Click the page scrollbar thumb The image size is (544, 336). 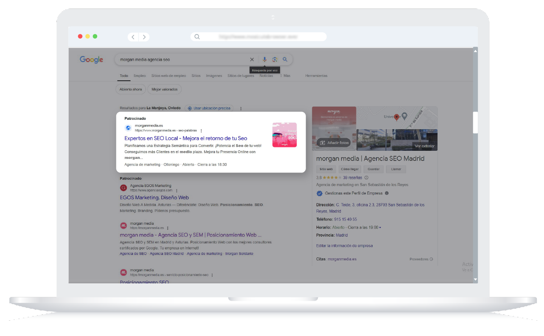coord(475,122)
